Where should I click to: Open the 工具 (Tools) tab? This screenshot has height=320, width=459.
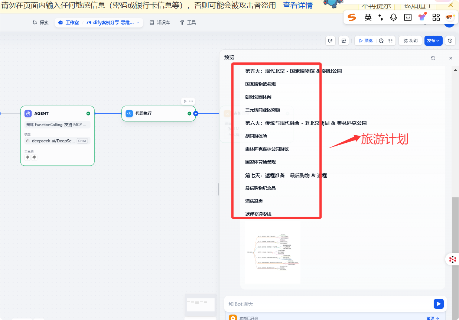(x=188, y=23)
